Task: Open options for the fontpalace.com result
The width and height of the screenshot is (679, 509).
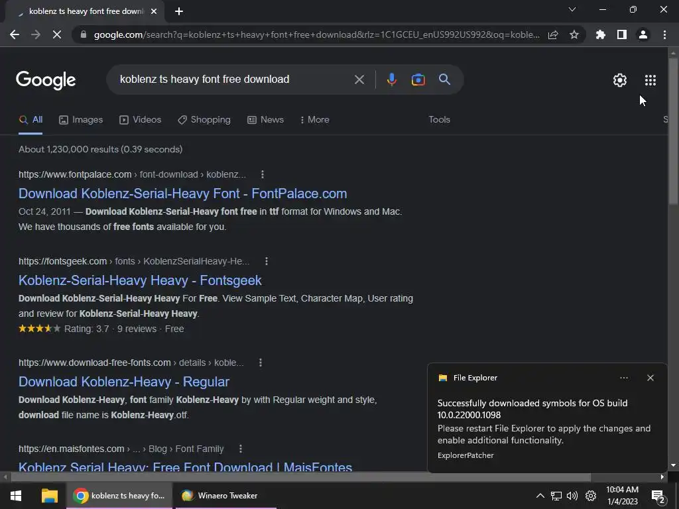Action: [263, 174]
